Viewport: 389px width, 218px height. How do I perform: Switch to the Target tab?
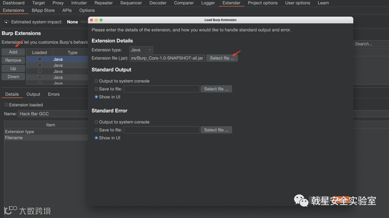click(39, 3)
